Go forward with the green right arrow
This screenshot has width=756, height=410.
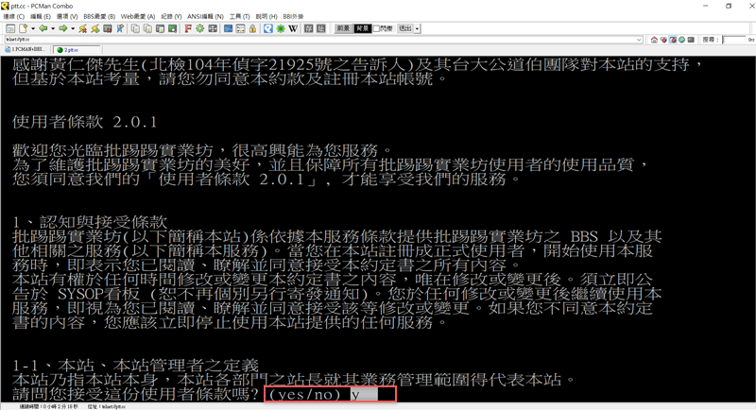pos(63,28)
